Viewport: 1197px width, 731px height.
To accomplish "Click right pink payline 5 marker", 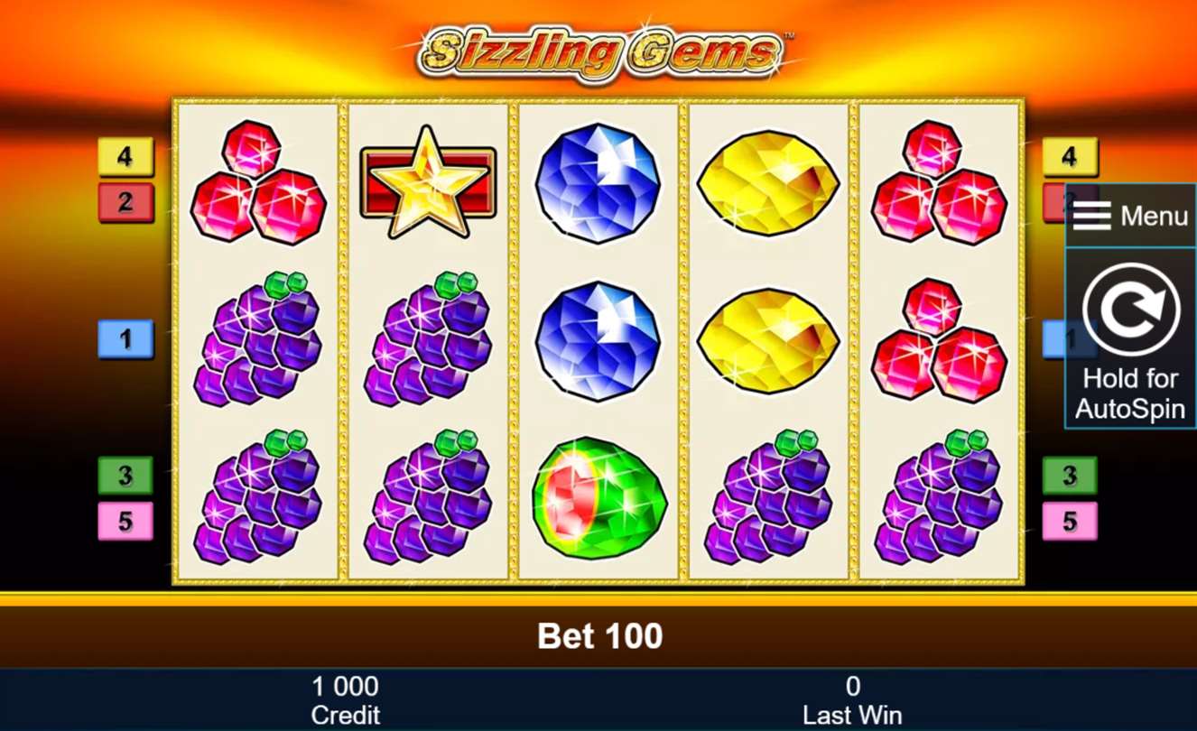I will [1070, 521].
